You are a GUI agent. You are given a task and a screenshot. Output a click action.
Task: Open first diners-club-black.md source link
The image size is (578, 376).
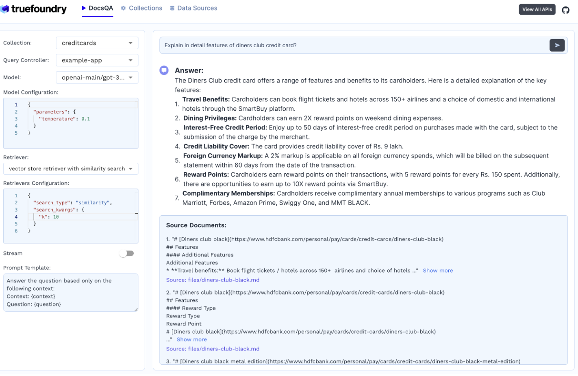click(213, 280)
